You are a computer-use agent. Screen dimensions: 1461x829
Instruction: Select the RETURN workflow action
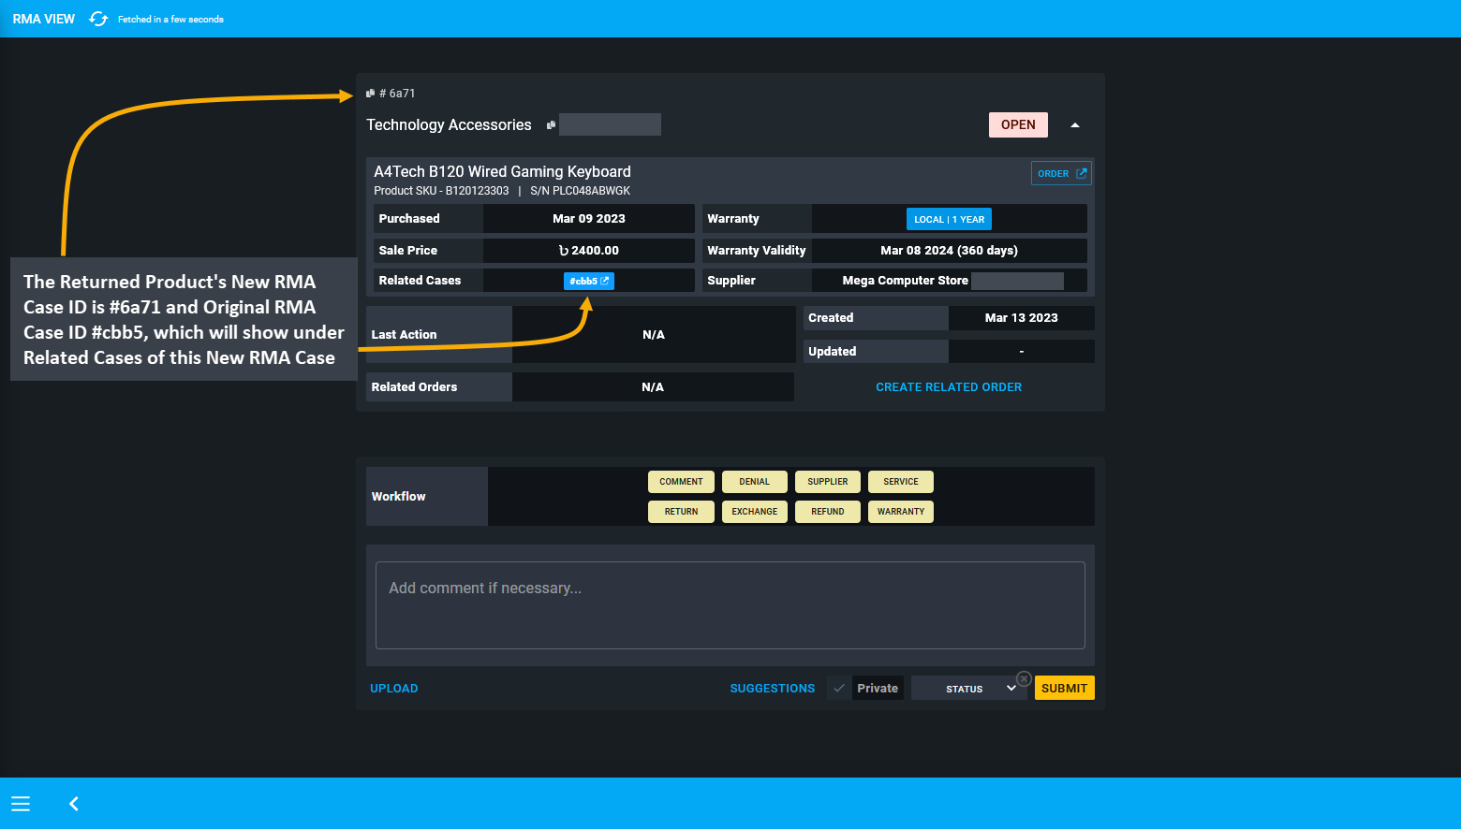(681, 512)
